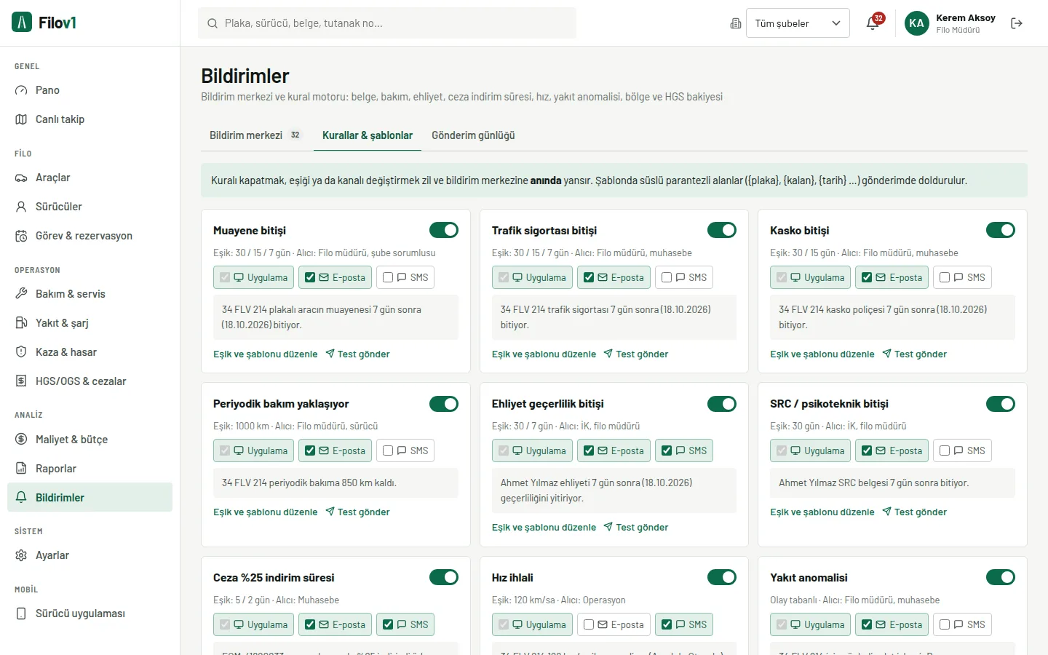1048x655 pixels.
Task: Open Ayarlar settings page
Action: tap(90, 555)
